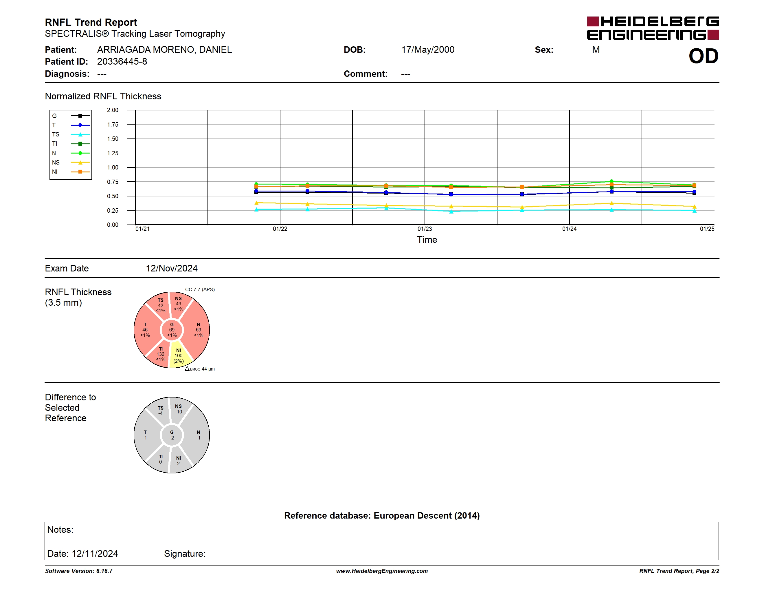
Task: Select yellow NI sector with value 100
Action: [178, 355]
